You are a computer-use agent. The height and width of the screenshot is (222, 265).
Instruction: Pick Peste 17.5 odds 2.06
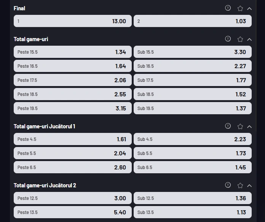[73, 80]
